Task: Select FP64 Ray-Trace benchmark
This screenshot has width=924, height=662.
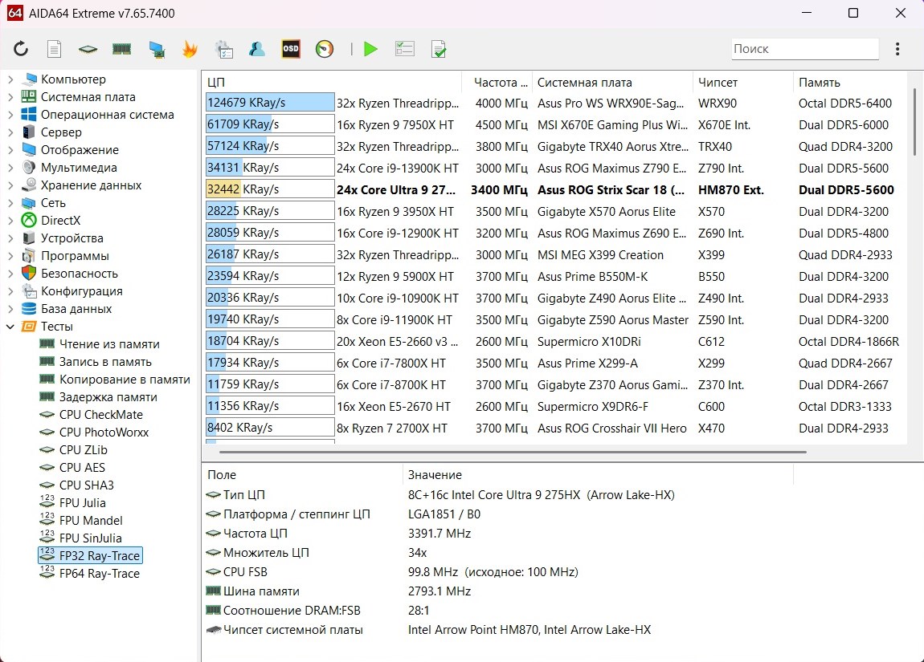Action: pyautogui.click(x=99, y=574)
